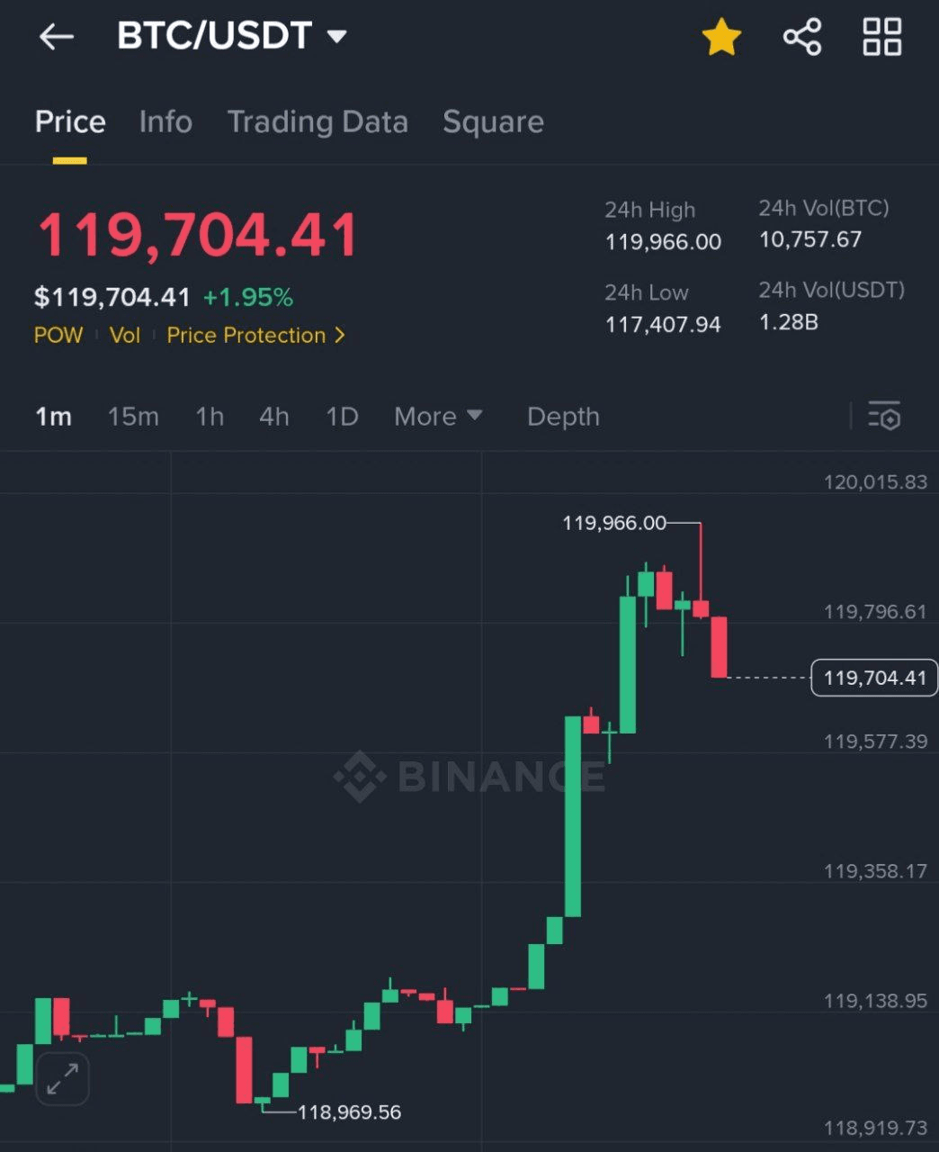Open the More intervals dropdown
The width and height of the screenshot is (939, 1152).
point(438,417)
